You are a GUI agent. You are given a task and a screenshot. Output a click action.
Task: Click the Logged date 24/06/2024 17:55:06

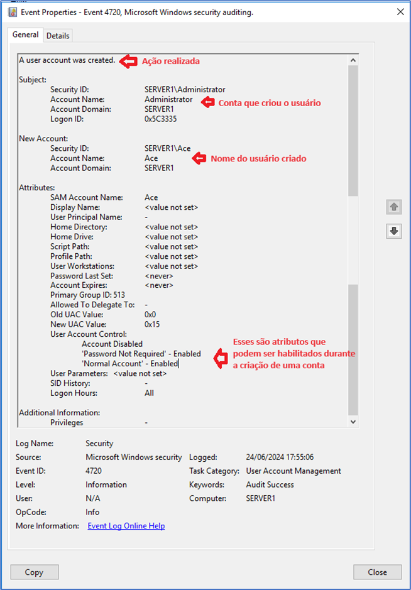click(280, 457)
